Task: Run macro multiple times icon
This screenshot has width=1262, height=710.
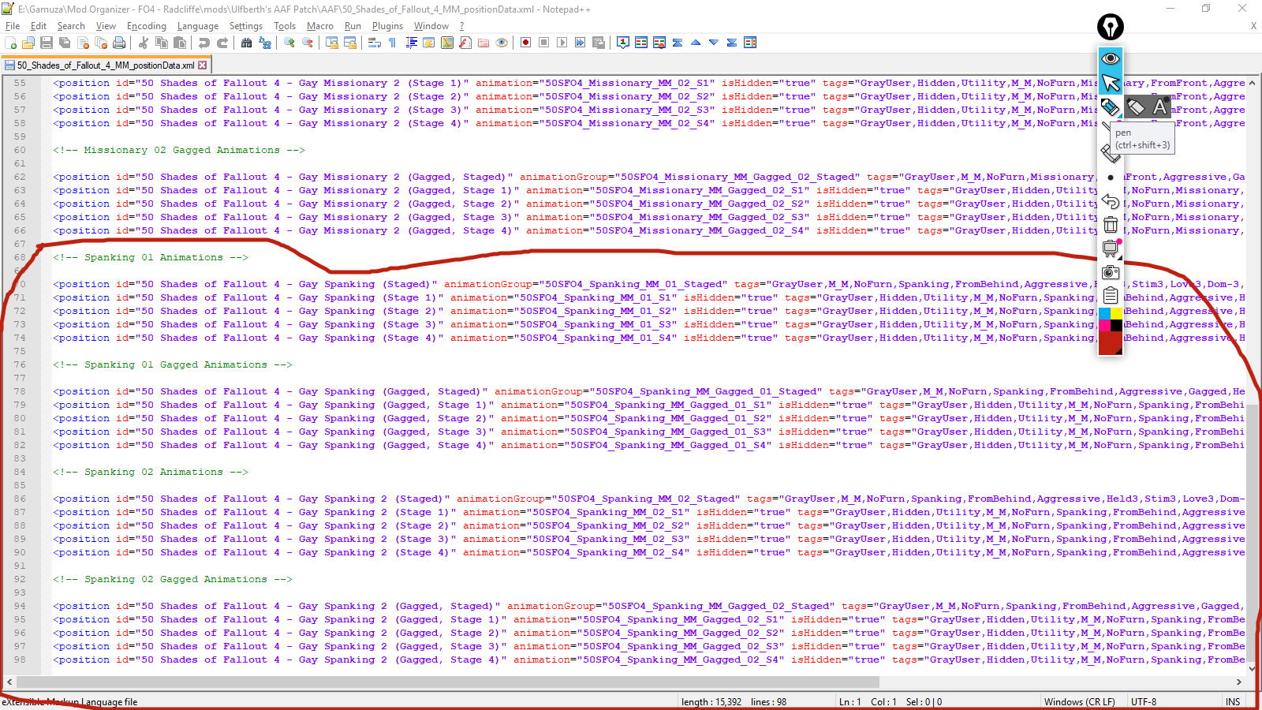Action: (581, 43)
